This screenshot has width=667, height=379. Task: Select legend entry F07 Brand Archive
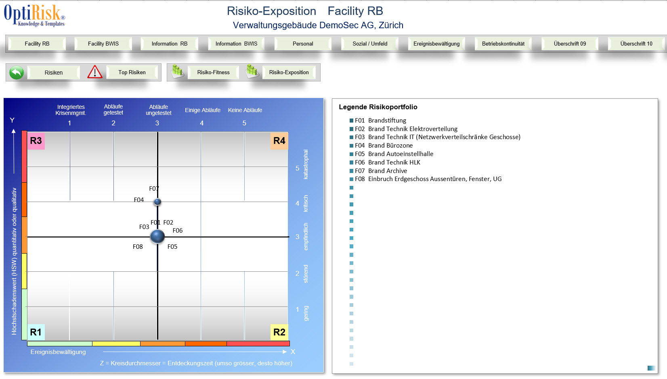click(381, 171)
